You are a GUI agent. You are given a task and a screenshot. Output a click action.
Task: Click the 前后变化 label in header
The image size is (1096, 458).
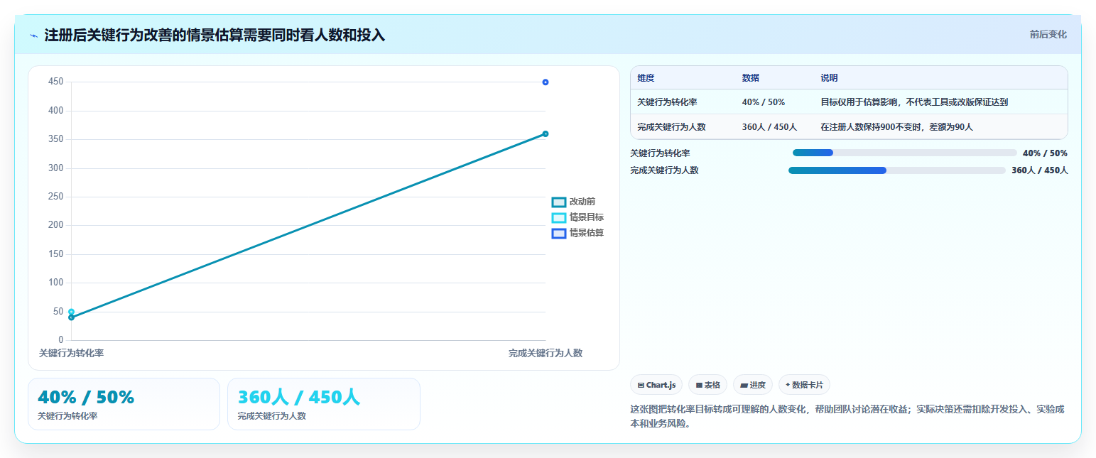pyautogui.click(x=1048, y=34)
